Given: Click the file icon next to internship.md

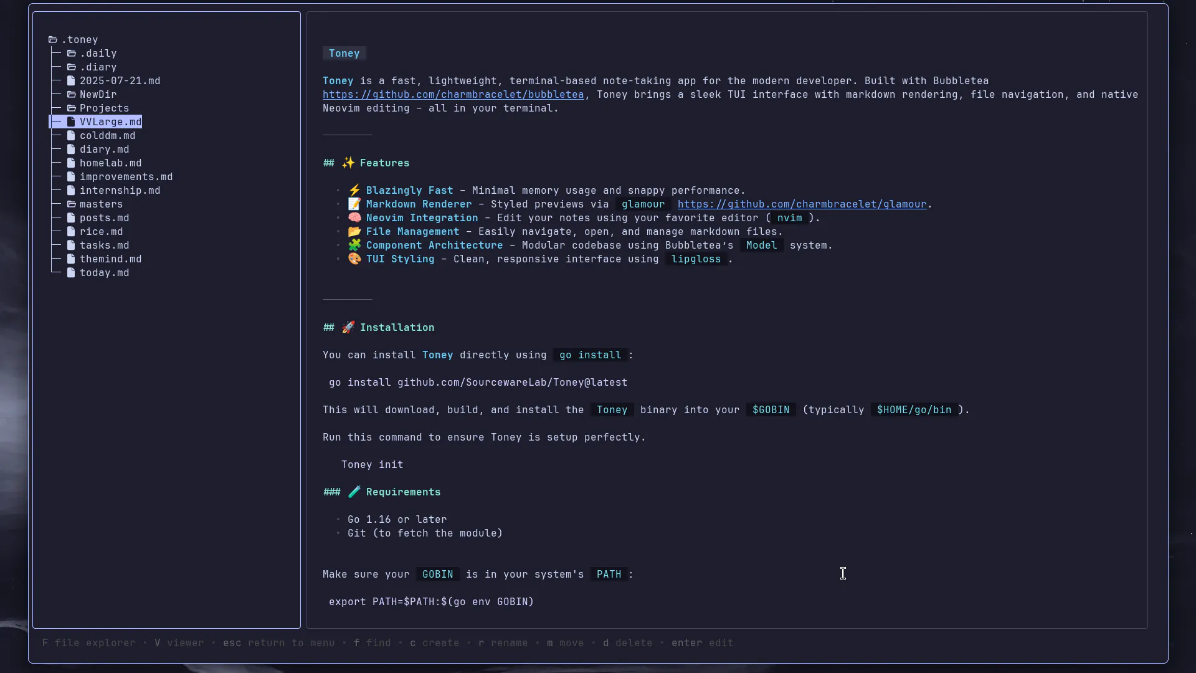Looking at the screenshot, I should 71,191.
